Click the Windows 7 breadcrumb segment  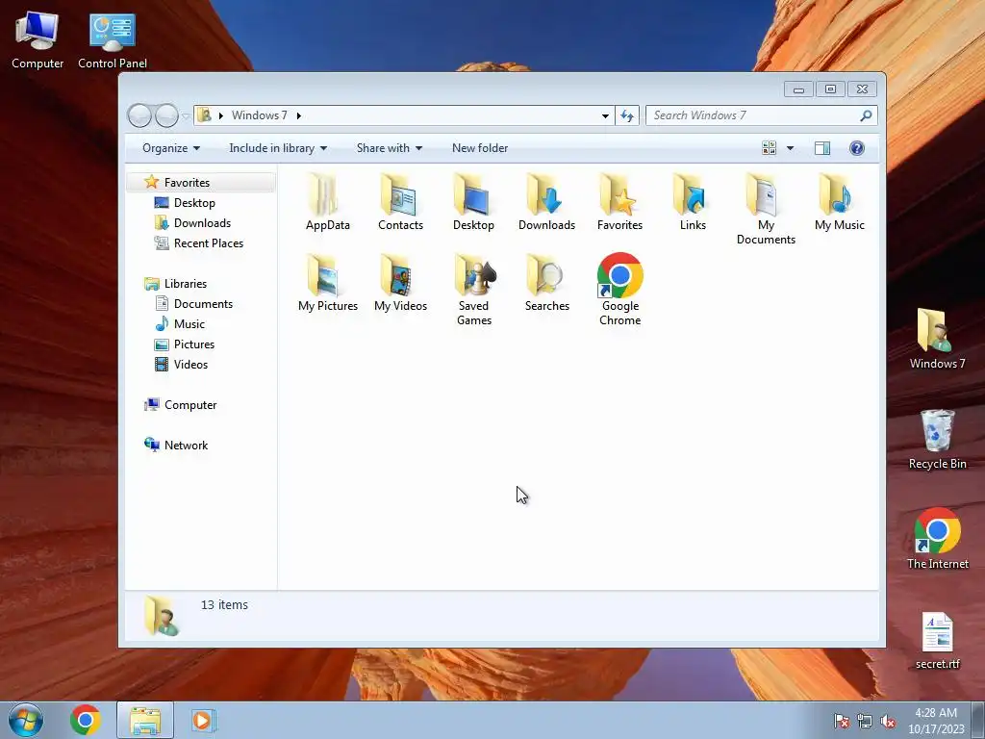coord(260,115)
